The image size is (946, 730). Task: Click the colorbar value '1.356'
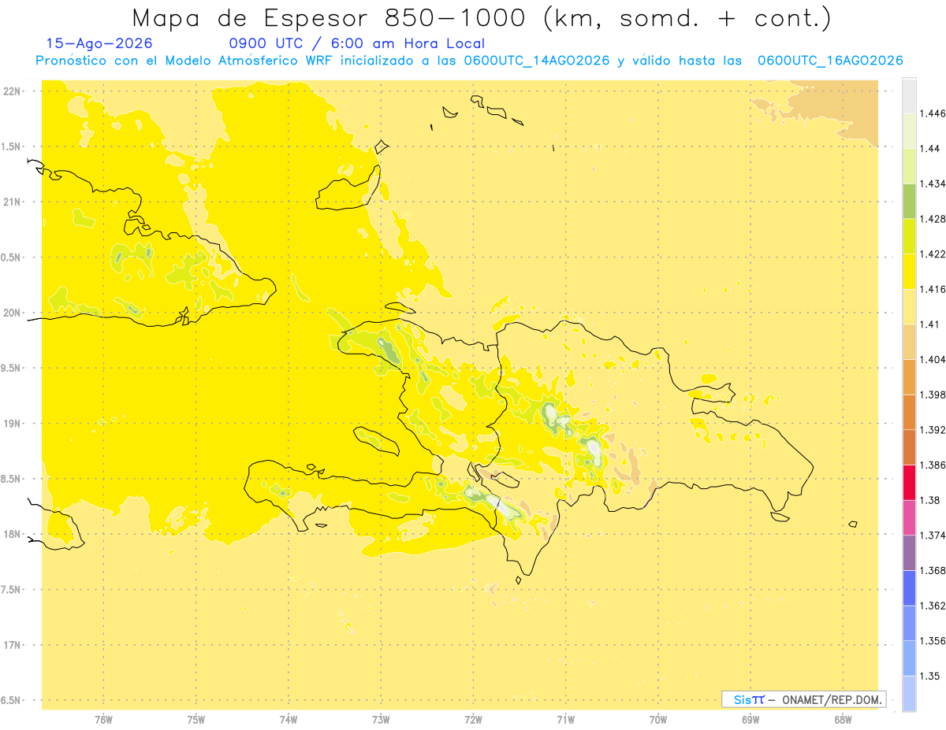click(933, 640)
